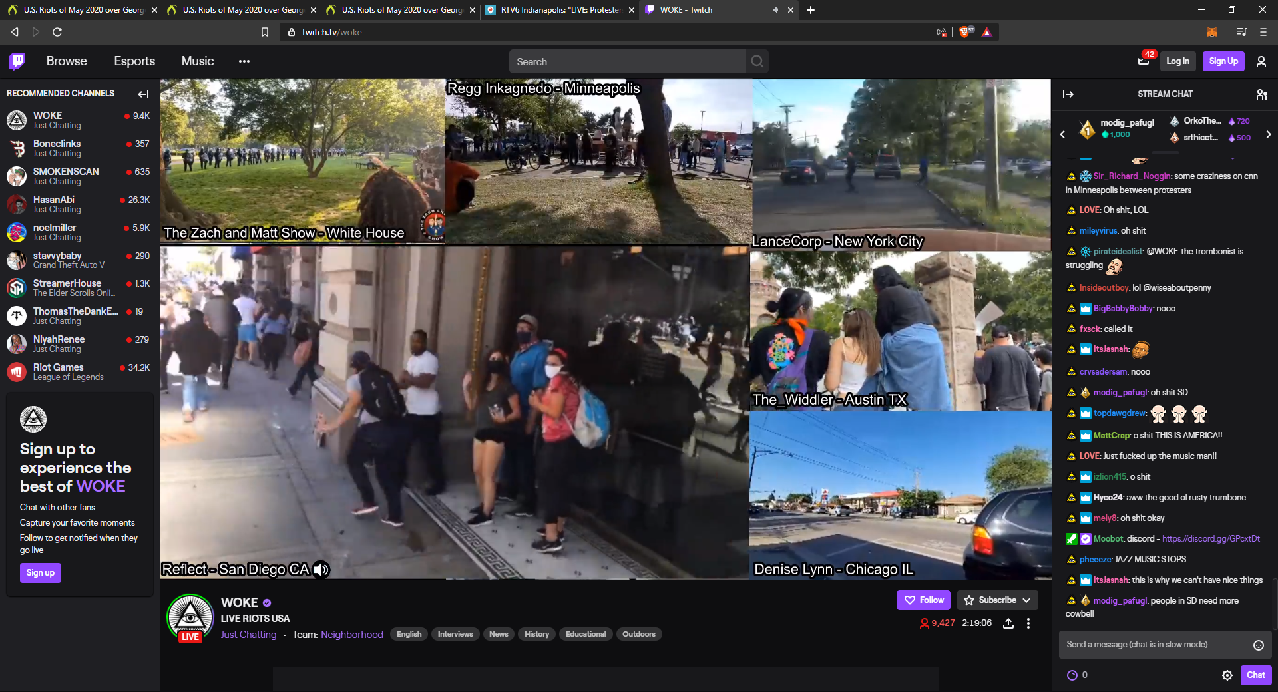View channel points balance icon
The image size is (1278, 692).
(1072, 675)
